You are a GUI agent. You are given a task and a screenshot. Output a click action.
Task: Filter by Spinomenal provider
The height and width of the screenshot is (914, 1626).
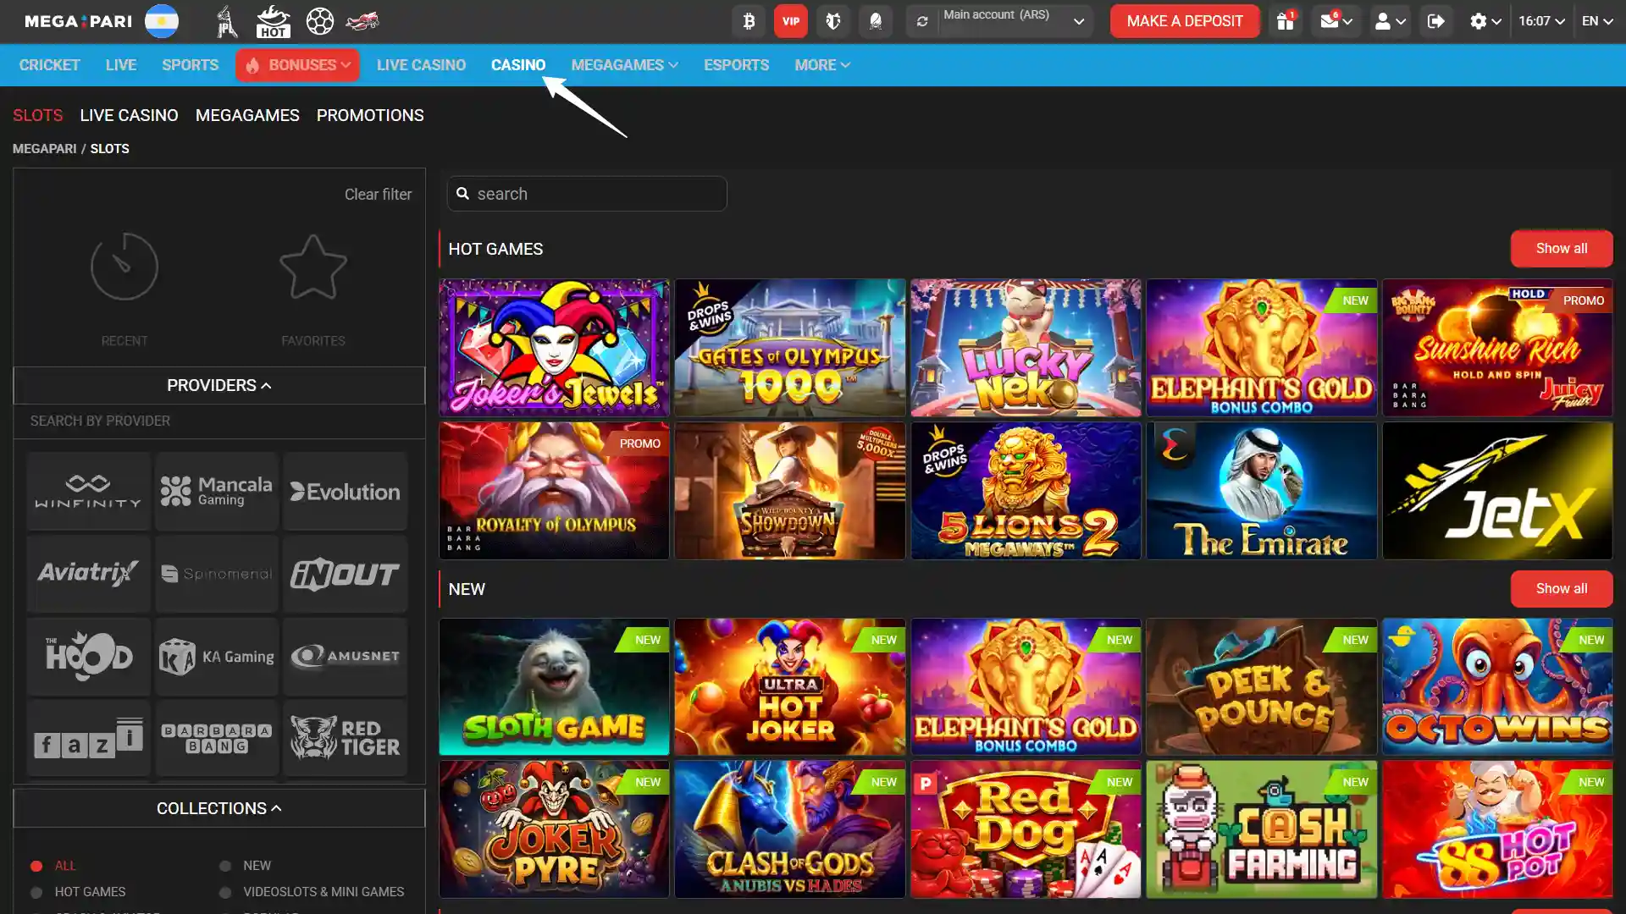pos(217,574)
